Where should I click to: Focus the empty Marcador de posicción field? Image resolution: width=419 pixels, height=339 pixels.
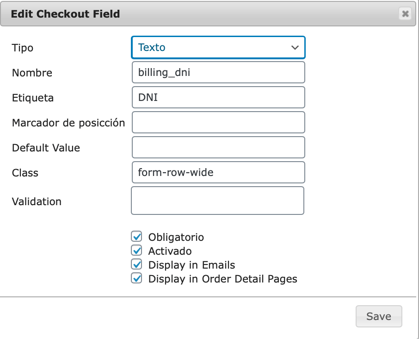coord(218,122)
